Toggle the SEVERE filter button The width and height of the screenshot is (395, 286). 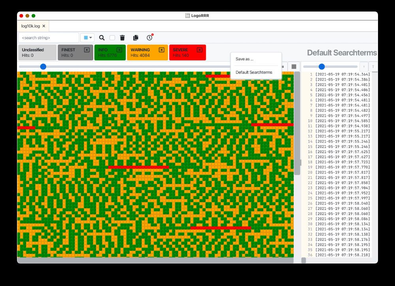(x=188, y=52)
